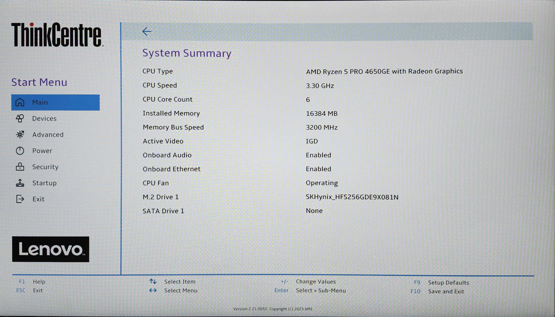Go to the Advanced menu
The height and width of the screenshot is (317, 555).
pos(48,135)
